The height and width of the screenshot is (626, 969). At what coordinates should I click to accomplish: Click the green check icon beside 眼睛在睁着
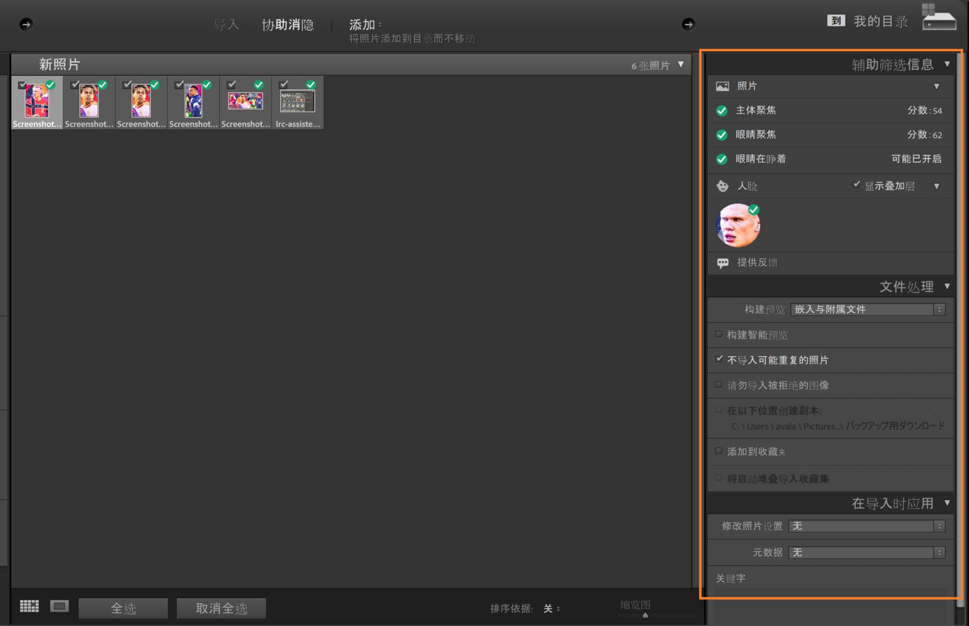tap(722, 159)
